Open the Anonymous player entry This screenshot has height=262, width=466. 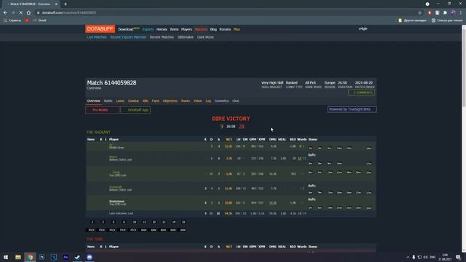pyautogui.click(x=116, y=202)
